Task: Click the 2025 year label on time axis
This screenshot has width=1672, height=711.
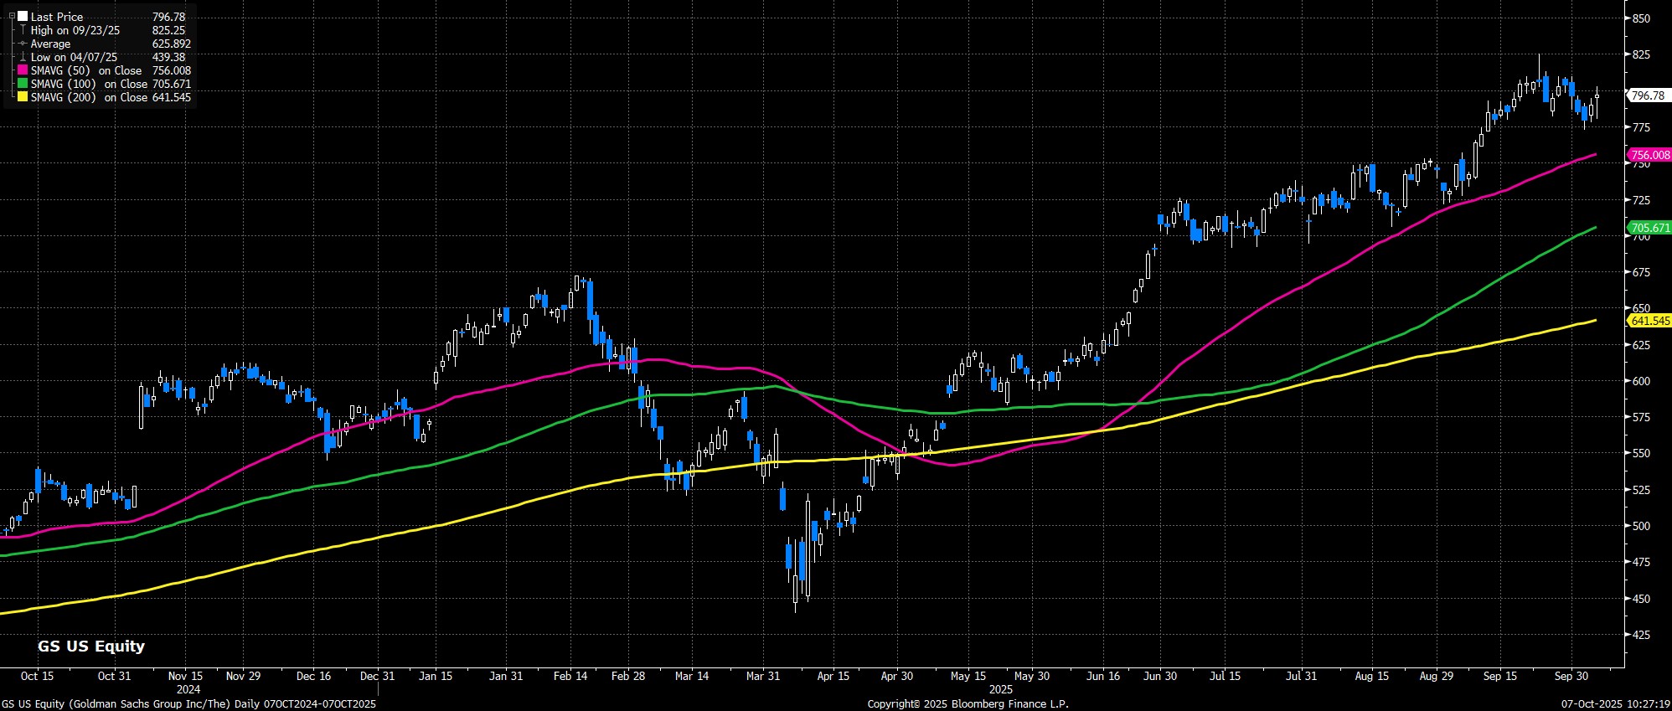Action: [x=1001, y=689]
